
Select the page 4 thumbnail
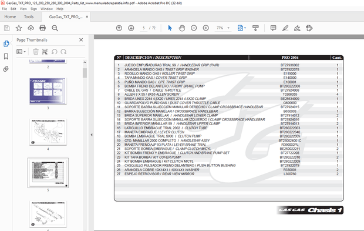tap(48, 132)
